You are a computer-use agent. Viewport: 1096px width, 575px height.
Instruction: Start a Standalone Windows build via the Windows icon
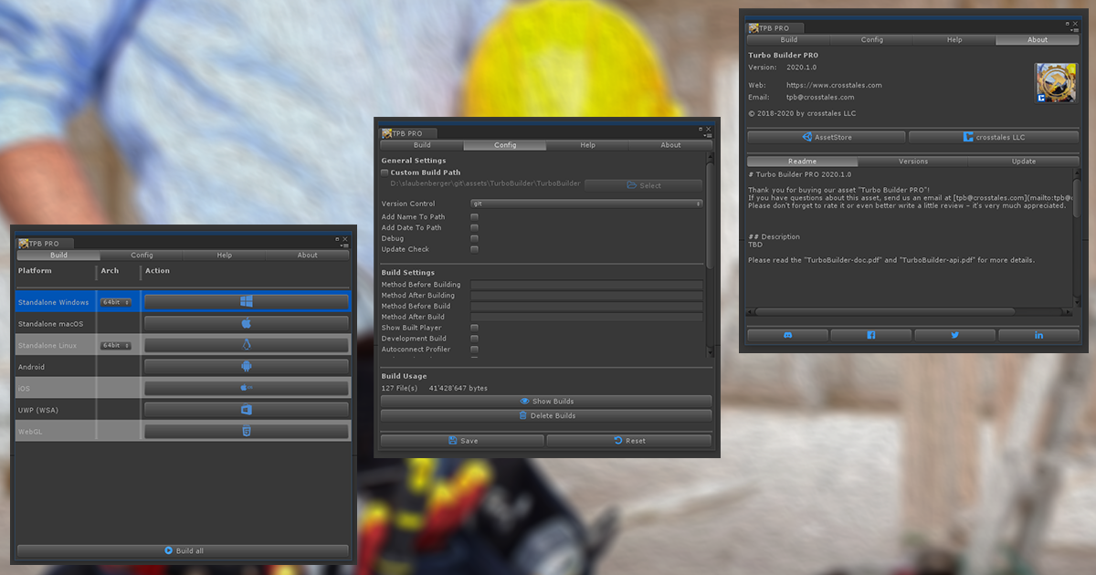click(247, 301)
